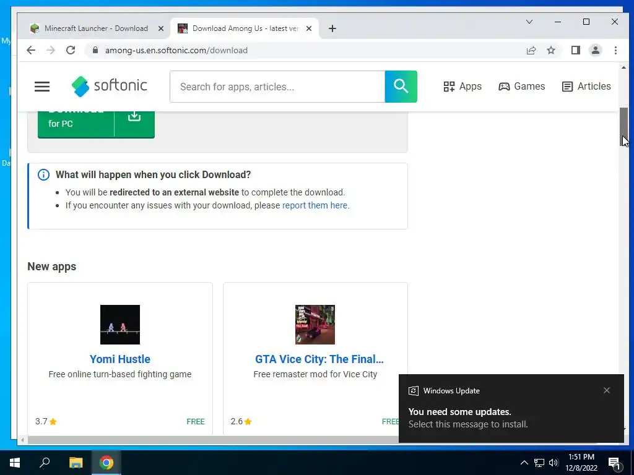Open Chrome profile avatar
Viewport: 634px width, 475px height.
coord(596,50)
